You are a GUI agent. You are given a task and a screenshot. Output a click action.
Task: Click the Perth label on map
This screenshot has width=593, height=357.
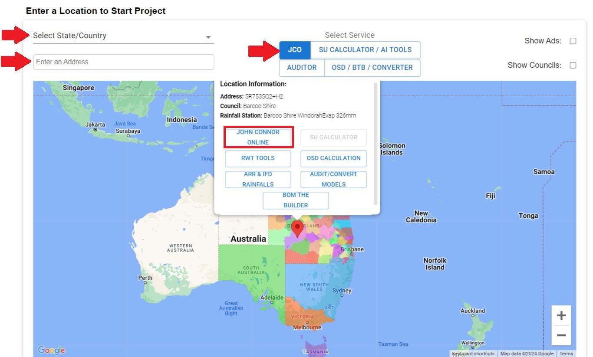click(x=145, y=278)
